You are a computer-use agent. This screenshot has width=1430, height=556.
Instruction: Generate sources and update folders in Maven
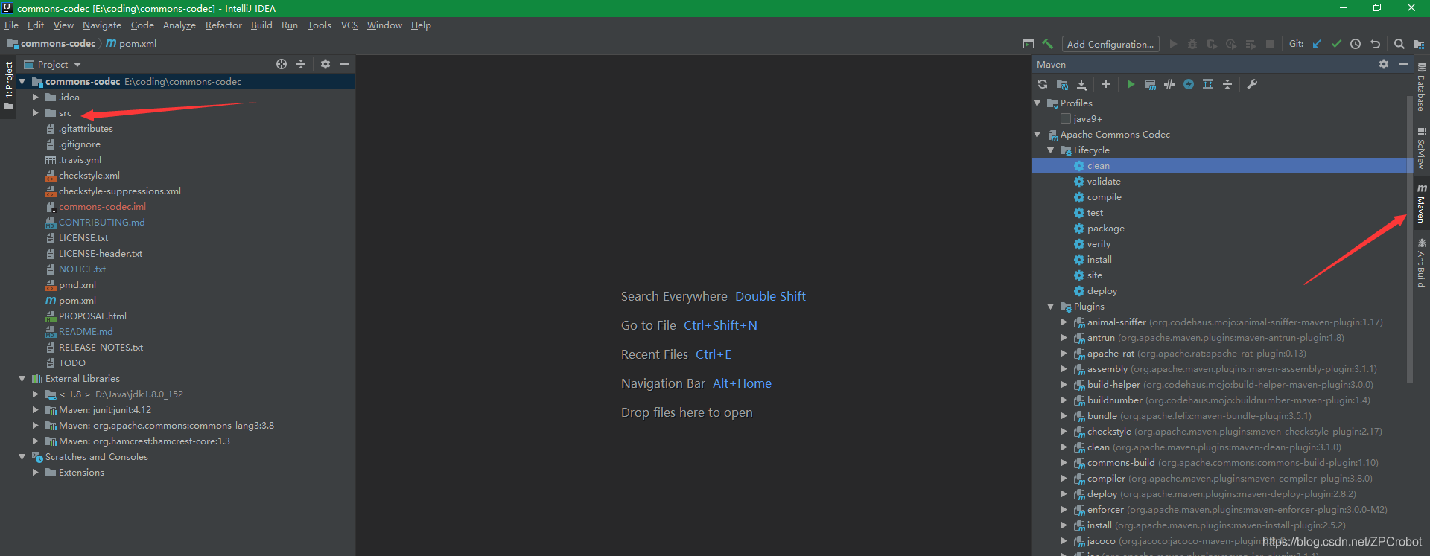(1062, 84)
